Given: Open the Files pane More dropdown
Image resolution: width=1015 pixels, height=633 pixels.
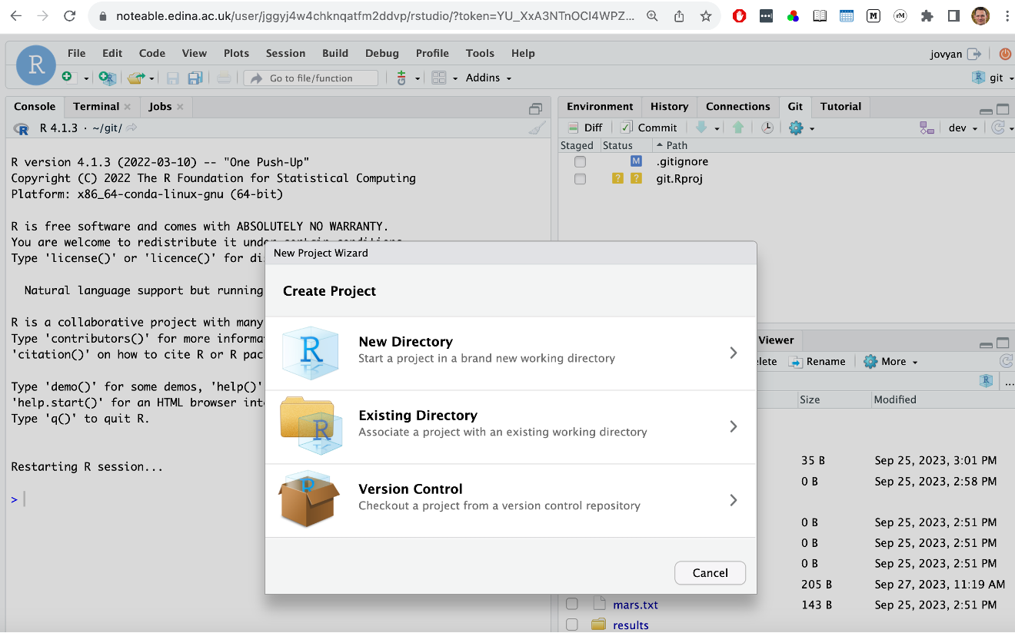Looking at the screenshot, I should point(891,361).
